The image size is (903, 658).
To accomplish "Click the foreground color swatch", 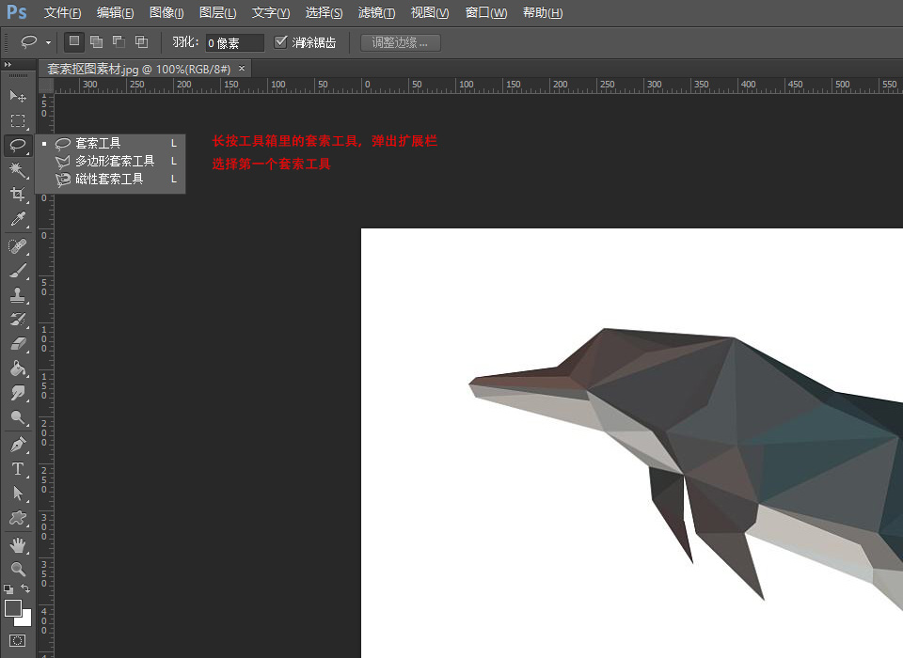I will pyautogui.click(x=13, y=608).
